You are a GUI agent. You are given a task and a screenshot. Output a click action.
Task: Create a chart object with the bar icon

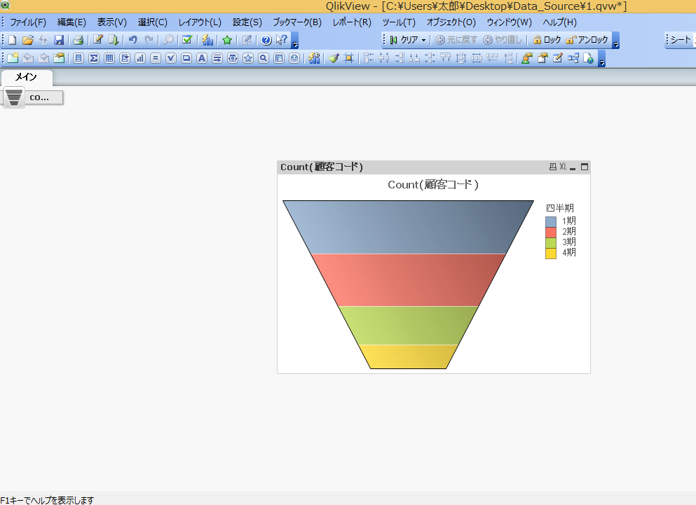(140, 58)
